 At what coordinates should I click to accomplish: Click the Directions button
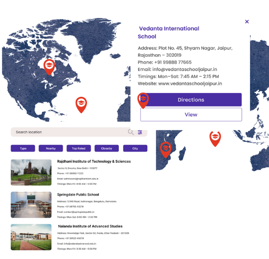point(191,100)
